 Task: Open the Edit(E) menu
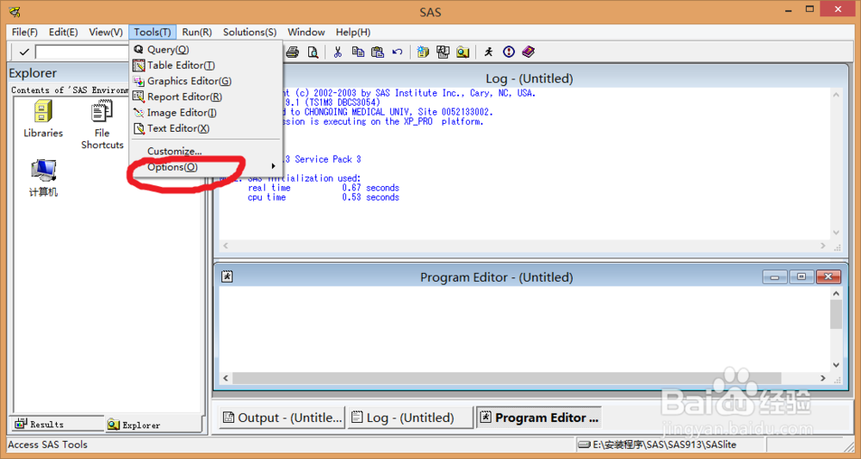tap(63, 32)
